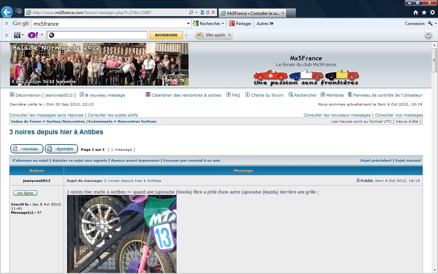Close the Yahoo toolbar with its X
The height and width of the screenshot is (274, 438).
point(7,35)
